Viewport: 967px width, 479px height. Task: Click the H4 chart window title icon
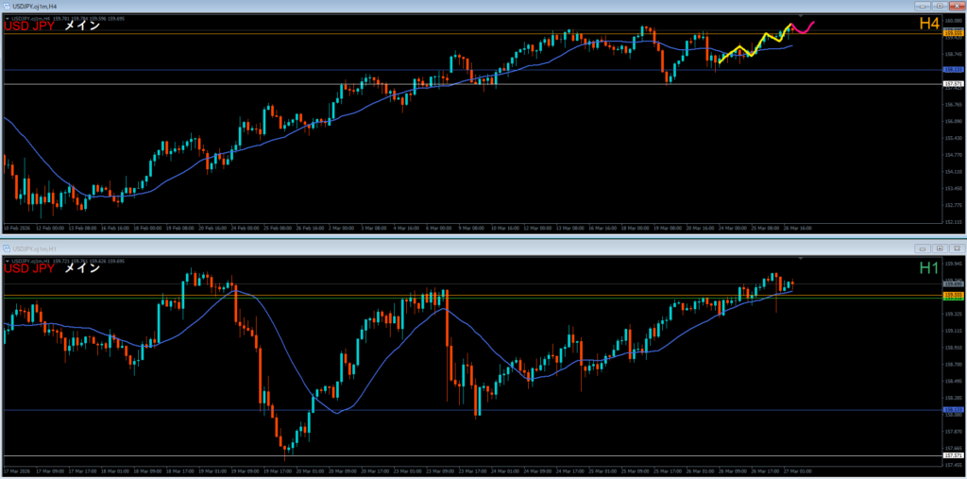[x=7, y=7]
